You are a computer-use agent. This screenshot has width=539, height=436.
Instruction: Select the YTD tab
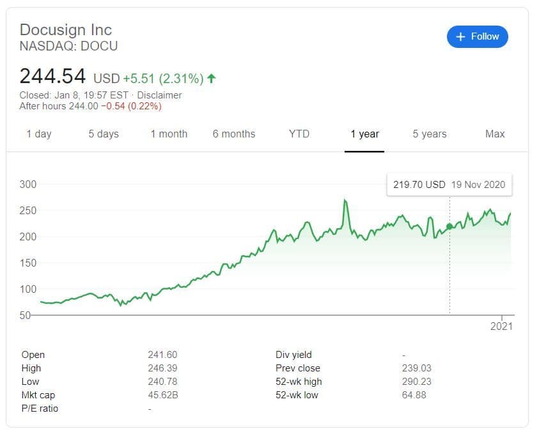tap(299, 134)
